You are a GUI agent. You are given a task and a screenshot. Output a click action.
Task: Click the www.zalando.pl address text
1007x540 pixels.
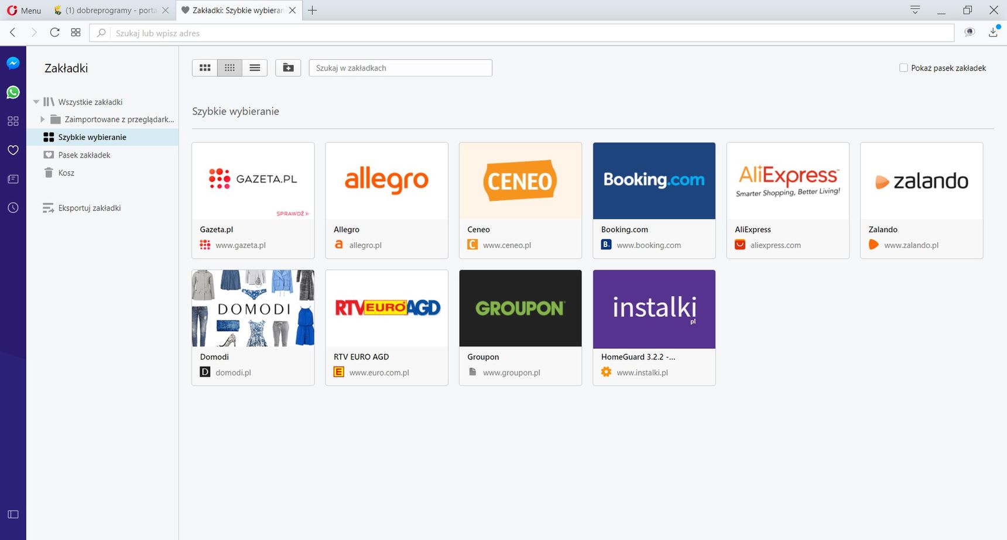(x=911, y=245)
